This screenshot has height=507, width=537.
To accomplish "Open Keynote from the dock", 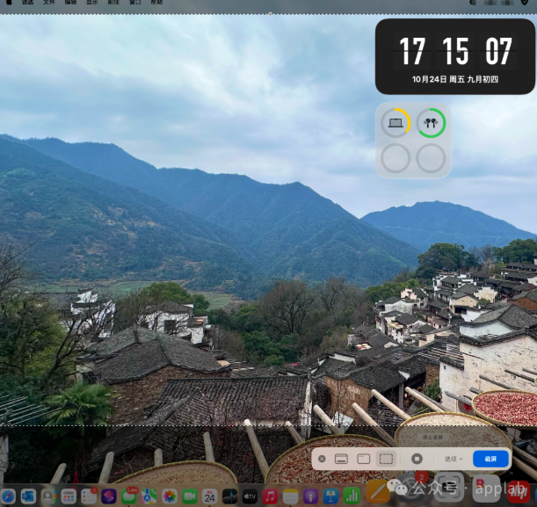I will point(331,496).
